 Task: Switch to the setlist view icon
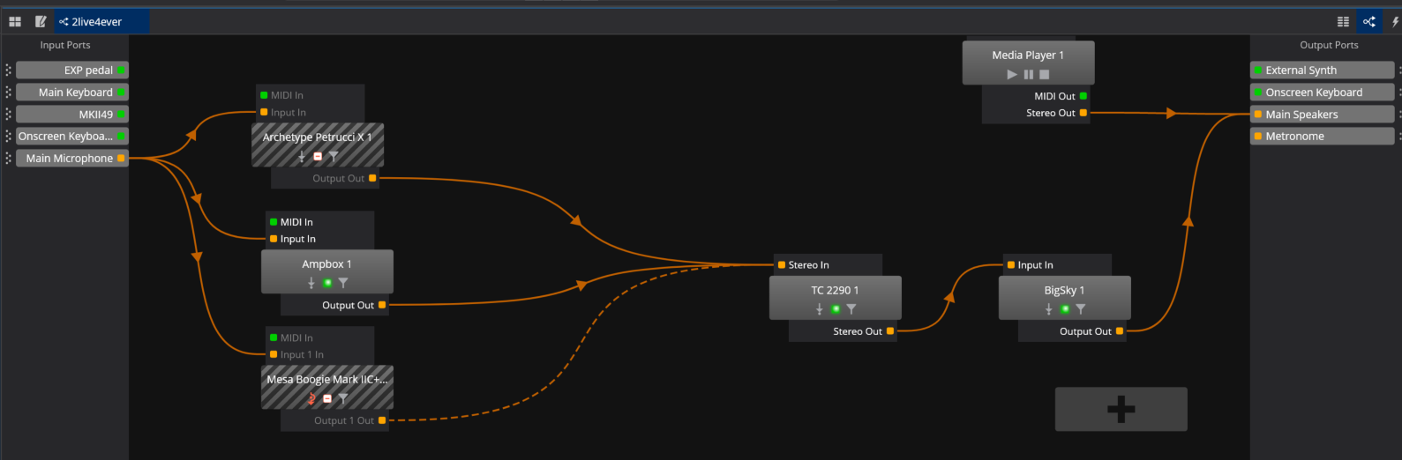[1343, 21]
